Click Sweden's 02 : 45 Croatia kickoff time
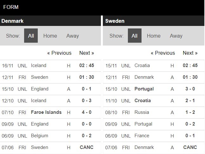Screen dimensions: 205x154 pos(190,65)
